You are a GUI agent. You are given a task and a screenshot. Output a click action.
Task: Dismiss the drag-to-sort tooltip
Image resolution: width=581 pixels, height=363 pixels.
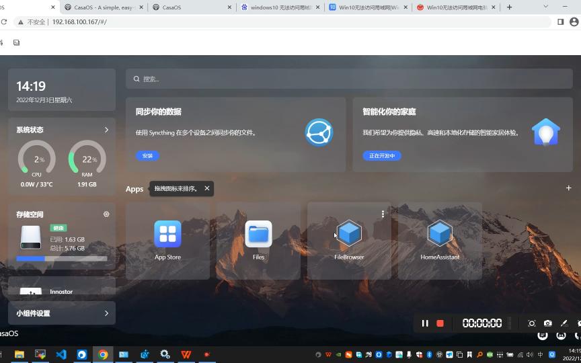click(206, 188)
